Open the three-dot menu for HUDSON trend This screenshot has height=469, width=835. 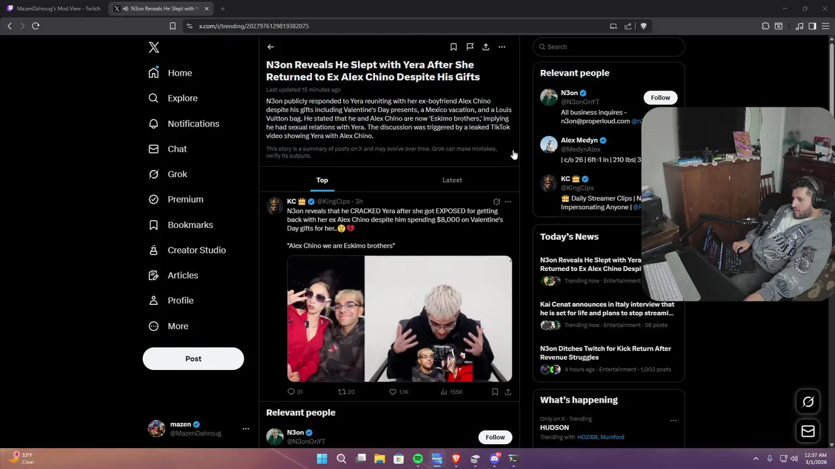click(673, 421)
